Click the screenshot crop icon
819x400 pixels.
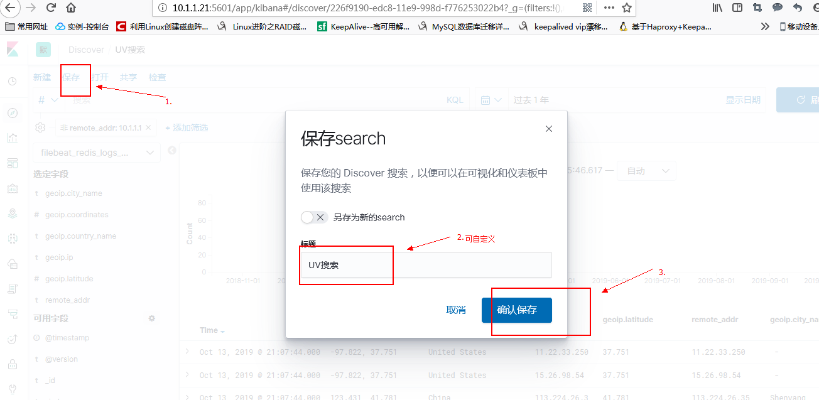(x=757, y=8)
